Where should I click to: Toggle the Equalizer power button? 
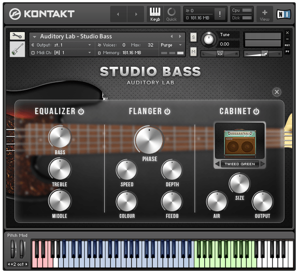point(81,111)
